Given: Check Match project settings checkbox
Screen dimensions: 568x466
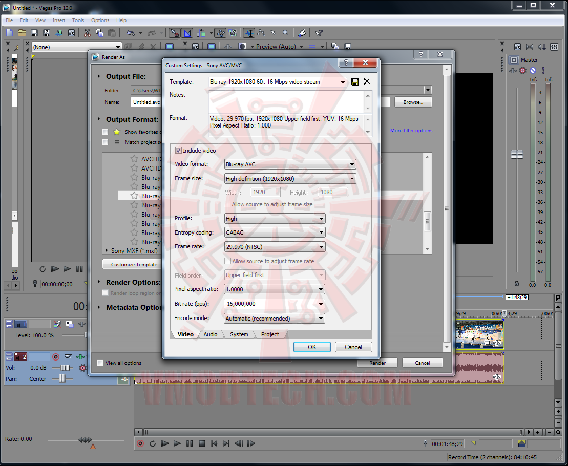Looking at the screenshot, I should click(106, 142).
